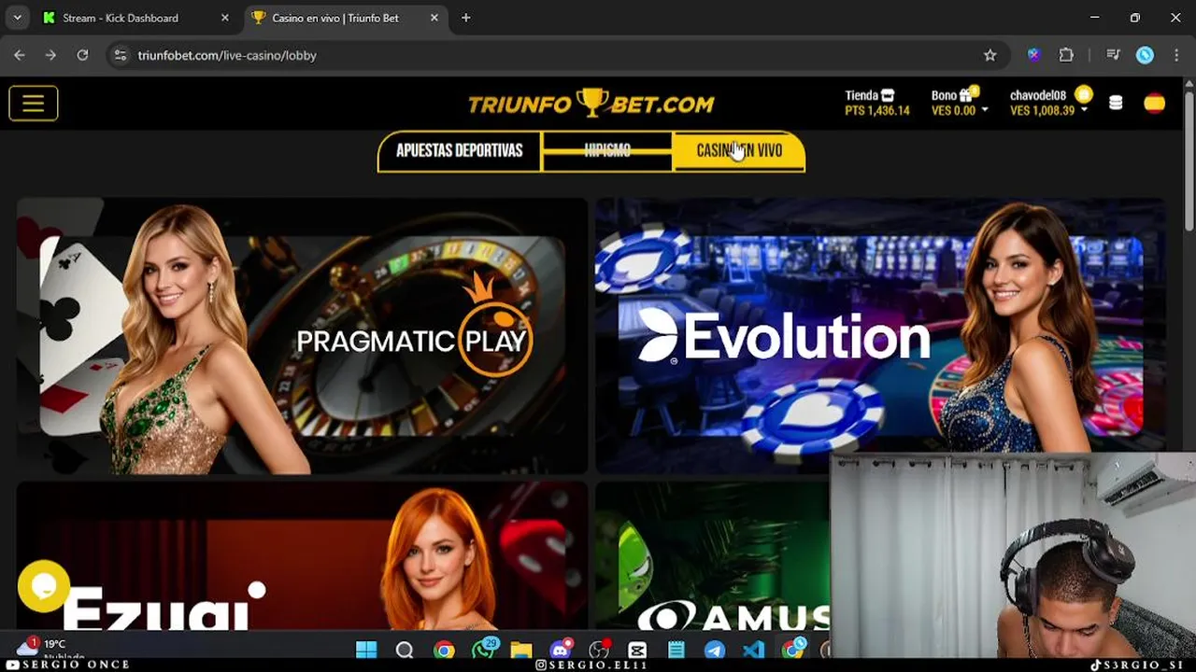
Task: Open the Amusnet provider card
Action: coord(712,555)
